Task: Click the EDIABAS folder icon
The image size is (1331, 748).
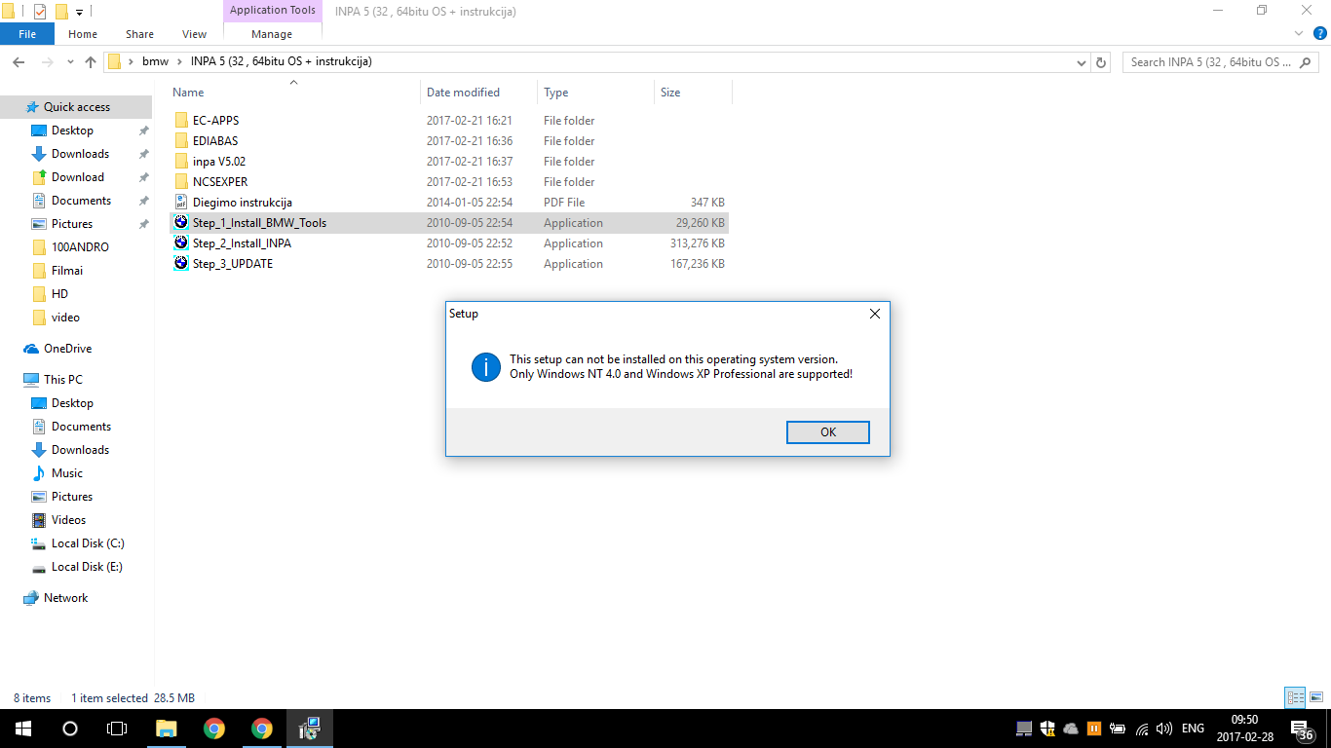Action: [181, 141]
